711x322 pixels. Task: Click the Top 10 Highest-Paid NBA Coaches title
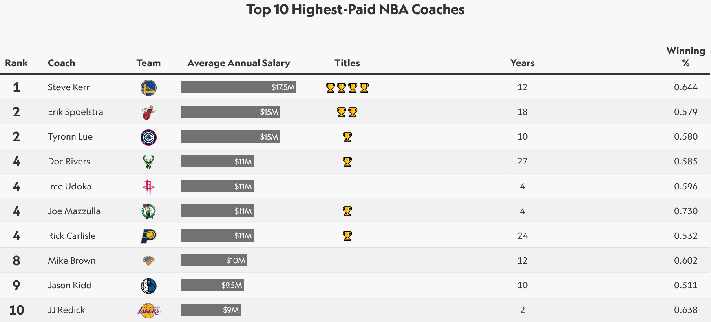[x=355, y=9]
